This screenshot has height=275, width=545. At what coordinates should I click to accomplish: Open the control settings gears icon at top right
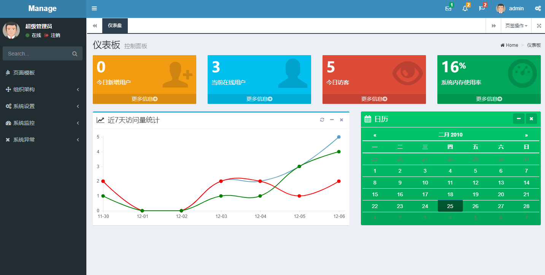[538, 8]
